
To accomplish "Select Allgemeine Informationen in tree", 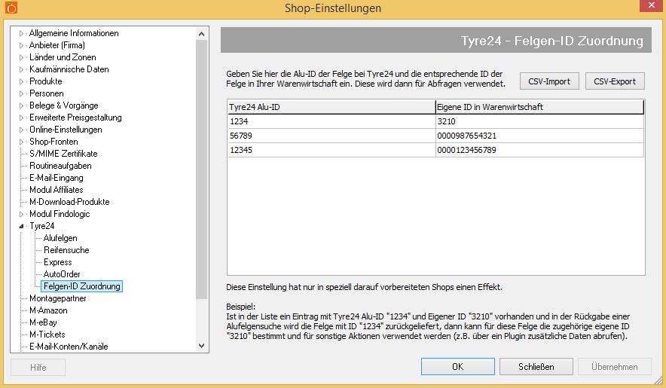I will [74, 33].
